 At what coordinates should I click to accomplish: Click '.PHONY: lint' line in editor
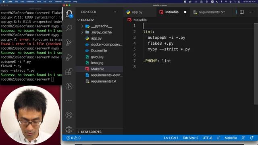157,61
